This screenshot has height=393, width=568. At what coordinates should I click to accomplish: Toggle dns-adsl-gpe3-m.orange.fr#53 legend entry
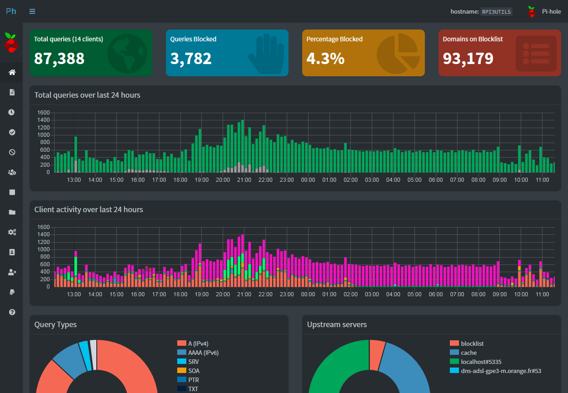495,371
